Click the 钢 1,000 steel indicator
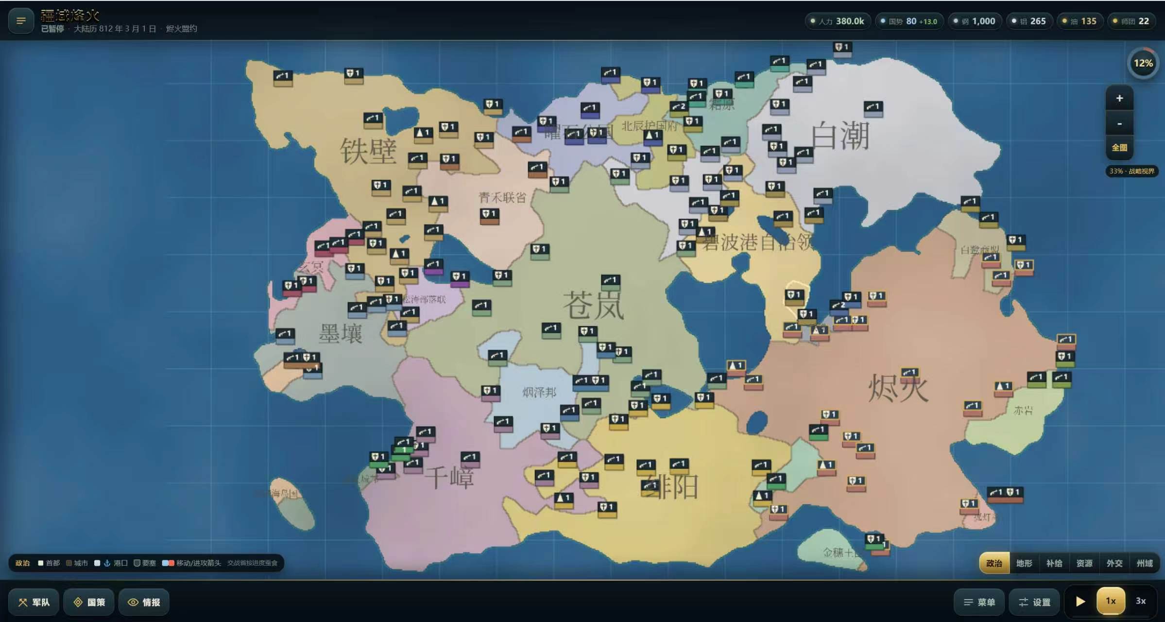 (x=975, y=21)
